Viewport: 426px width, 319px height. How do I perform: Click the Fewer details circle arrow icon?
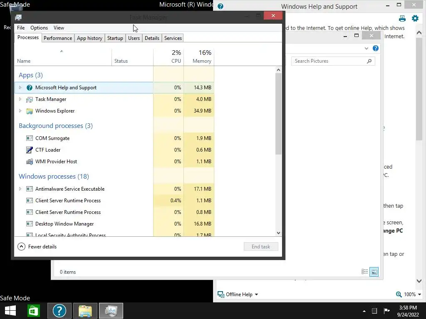(x=22, y=247)
